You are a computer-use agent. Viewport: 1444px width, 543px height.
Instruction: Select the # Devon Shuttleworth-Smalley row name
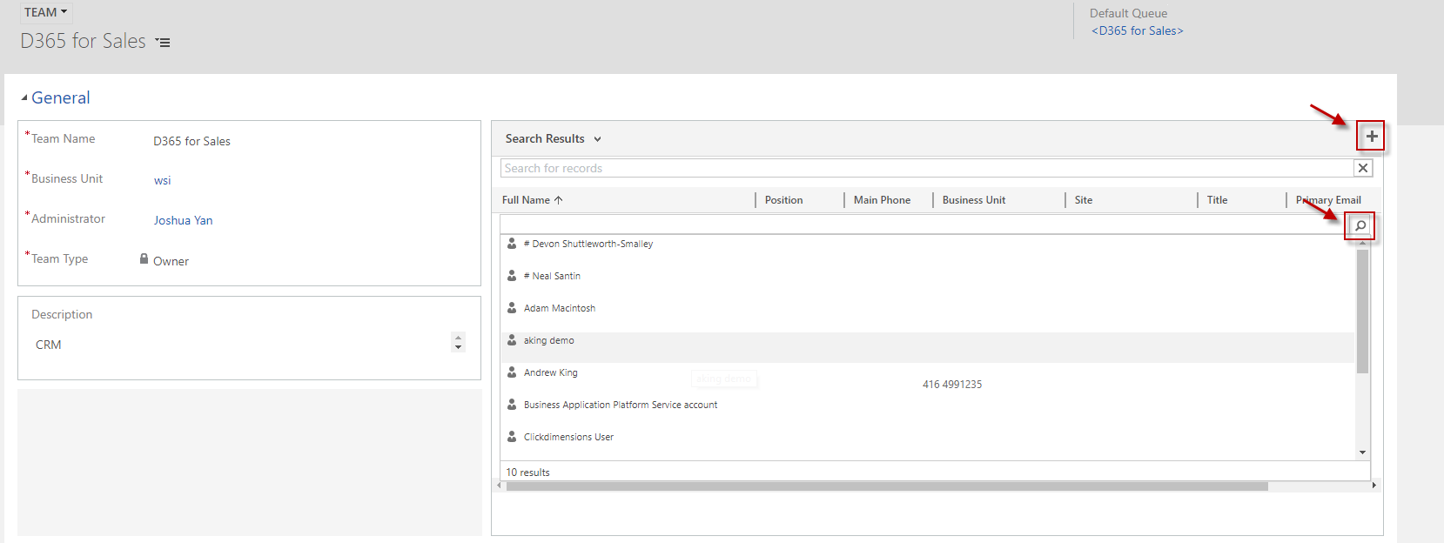[588, 244]
